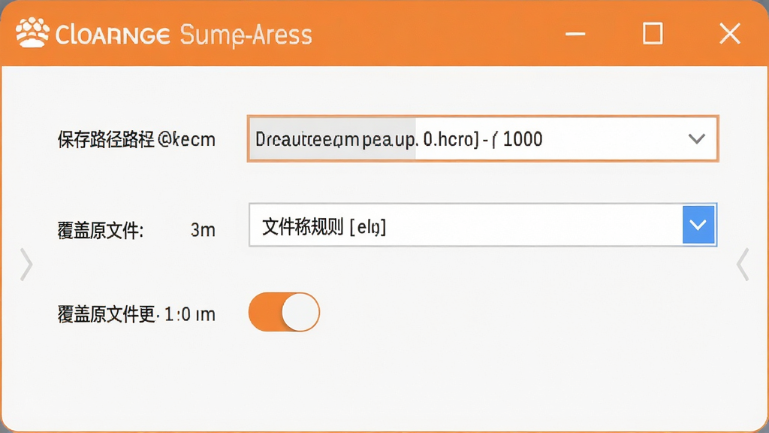Maximize the application window

coord(653,33)
